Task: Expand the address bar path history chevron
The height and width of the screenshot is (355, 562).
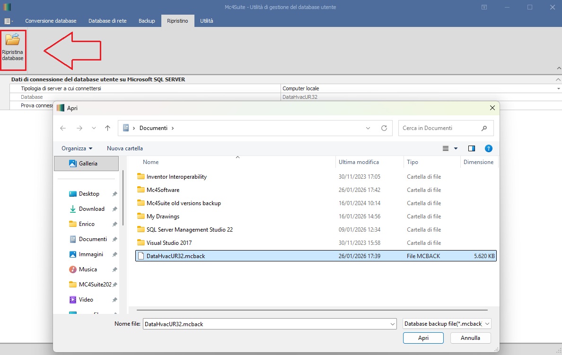Action: (x=368, y=128)
